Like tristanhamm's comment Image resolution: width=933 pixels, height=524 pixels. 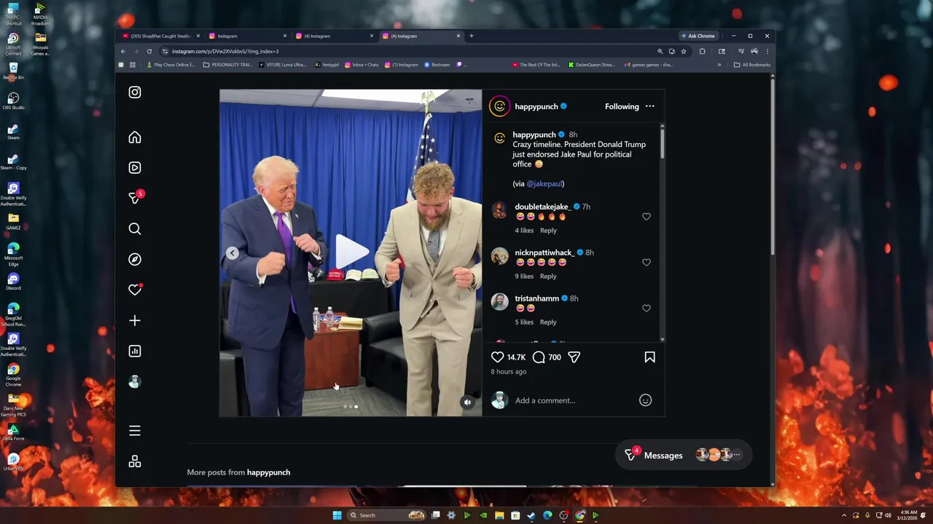coord(647,309)
